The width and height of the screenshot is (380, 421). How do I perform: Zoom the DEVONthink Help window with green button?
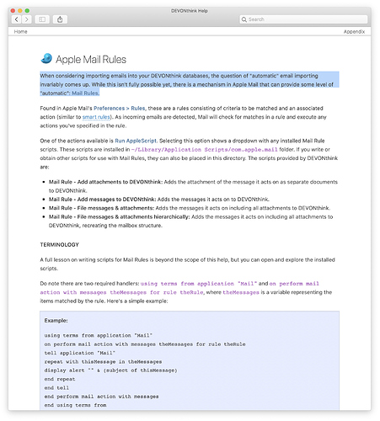pyautogui.click(x=27, y=11)
